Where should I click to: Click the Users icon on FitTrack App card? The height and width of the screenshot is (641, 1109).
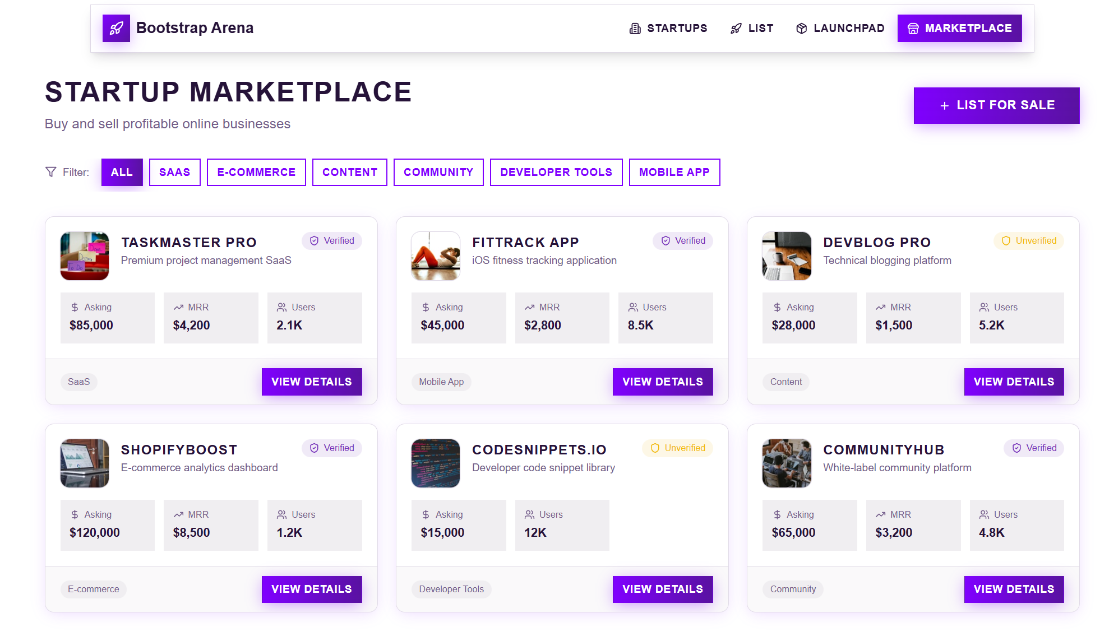[x=633, y=307]
